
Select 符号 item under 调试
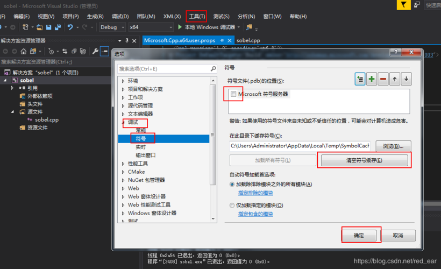(x=140, y=139)
